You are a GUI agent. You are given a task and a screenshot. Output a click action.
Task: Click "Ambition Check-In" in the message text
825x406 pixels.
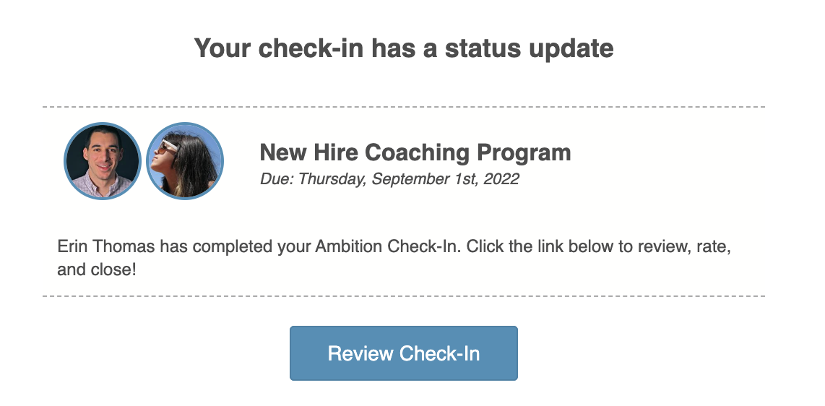click(x=386, y=246)
